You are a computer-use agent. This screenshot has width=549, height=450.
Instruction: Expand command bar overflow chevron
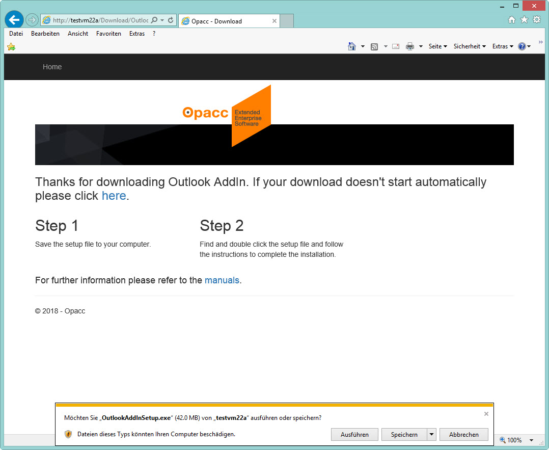[x=541, y=42]
